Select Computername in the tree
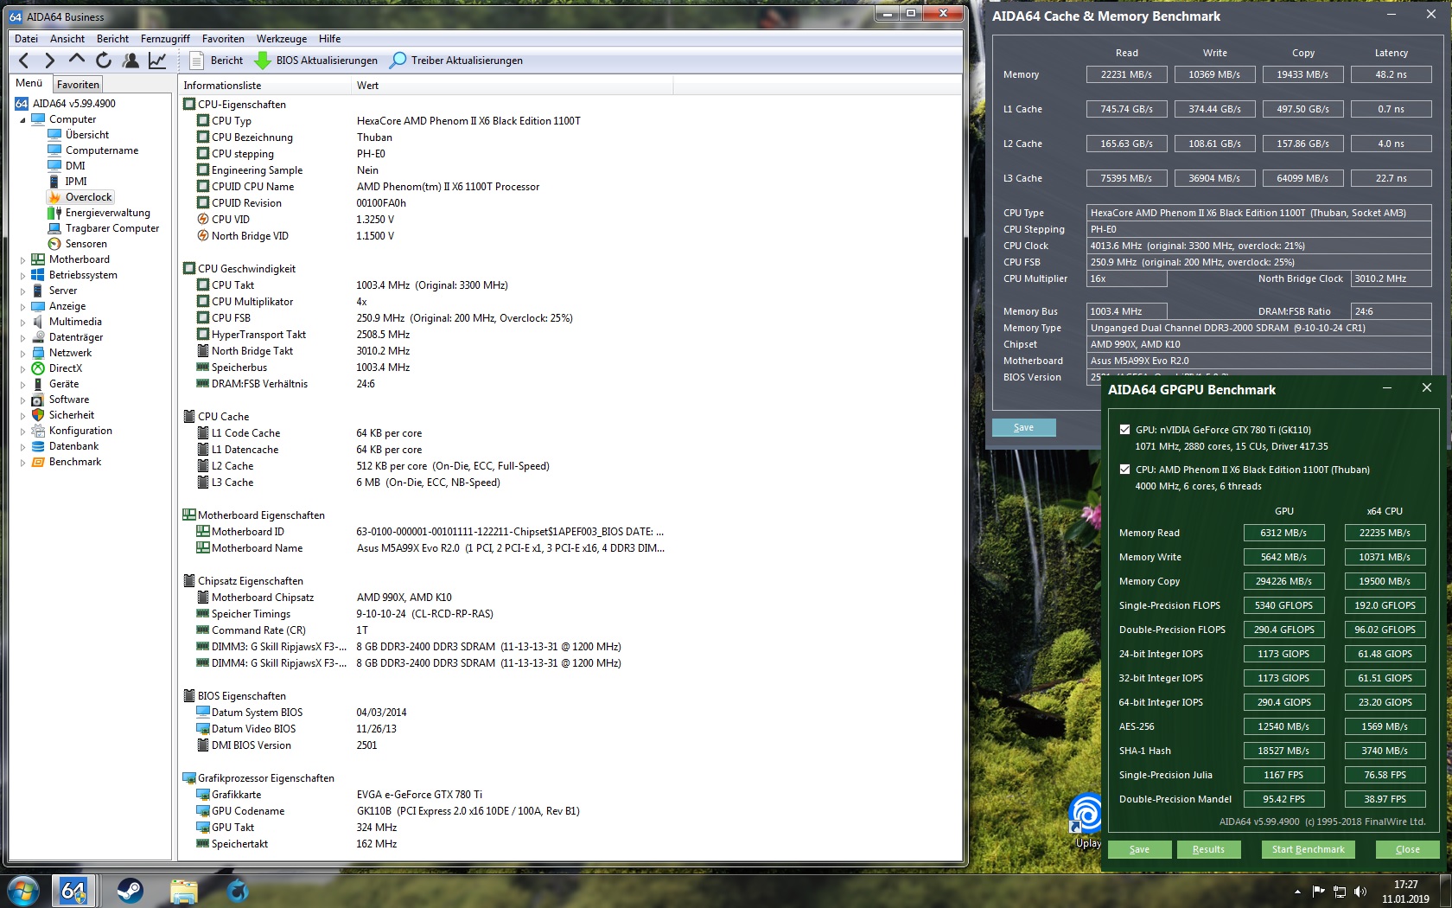Viewport: 1452px width, 908px height. (102, 150)
